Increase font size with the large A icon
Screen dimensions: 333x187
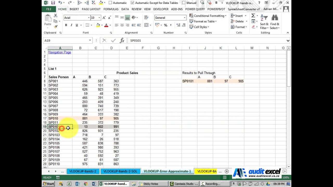click(x=104, y=18)
